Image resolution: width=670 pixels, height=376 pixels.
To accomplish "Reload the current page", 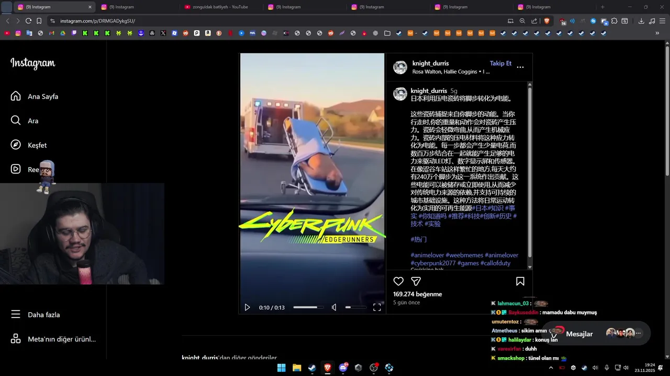I will [x=28, y=21].
